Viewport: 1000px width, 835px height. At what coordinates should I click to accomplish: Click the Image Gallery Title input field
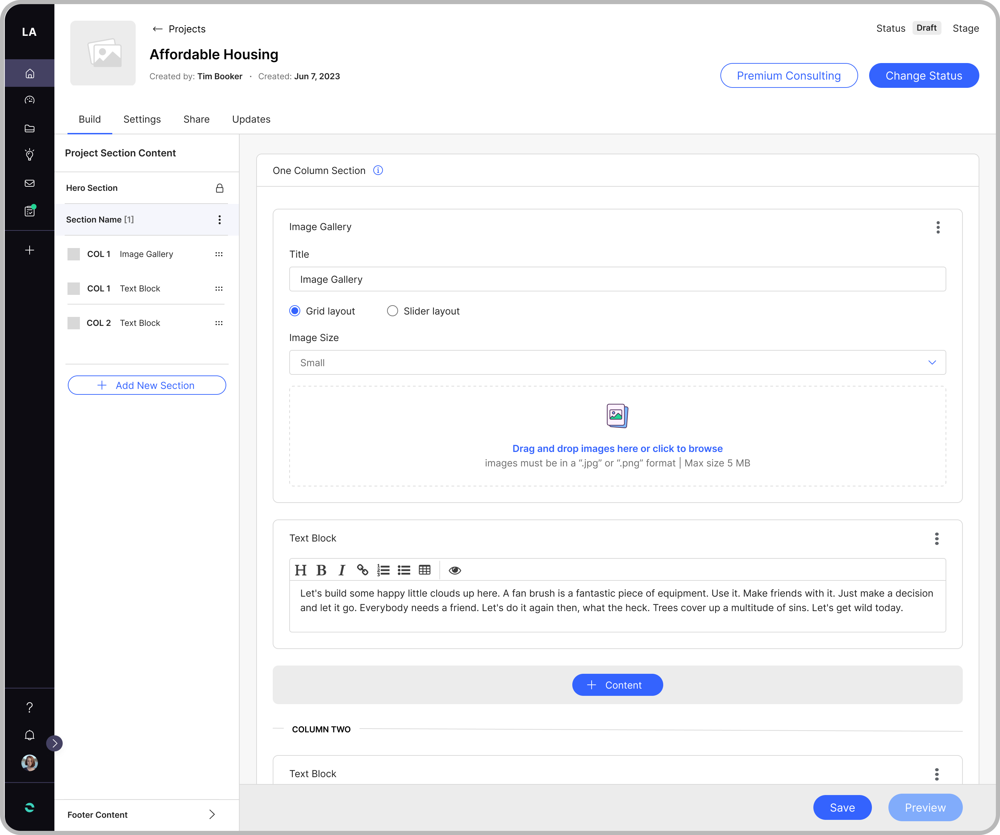617,279
